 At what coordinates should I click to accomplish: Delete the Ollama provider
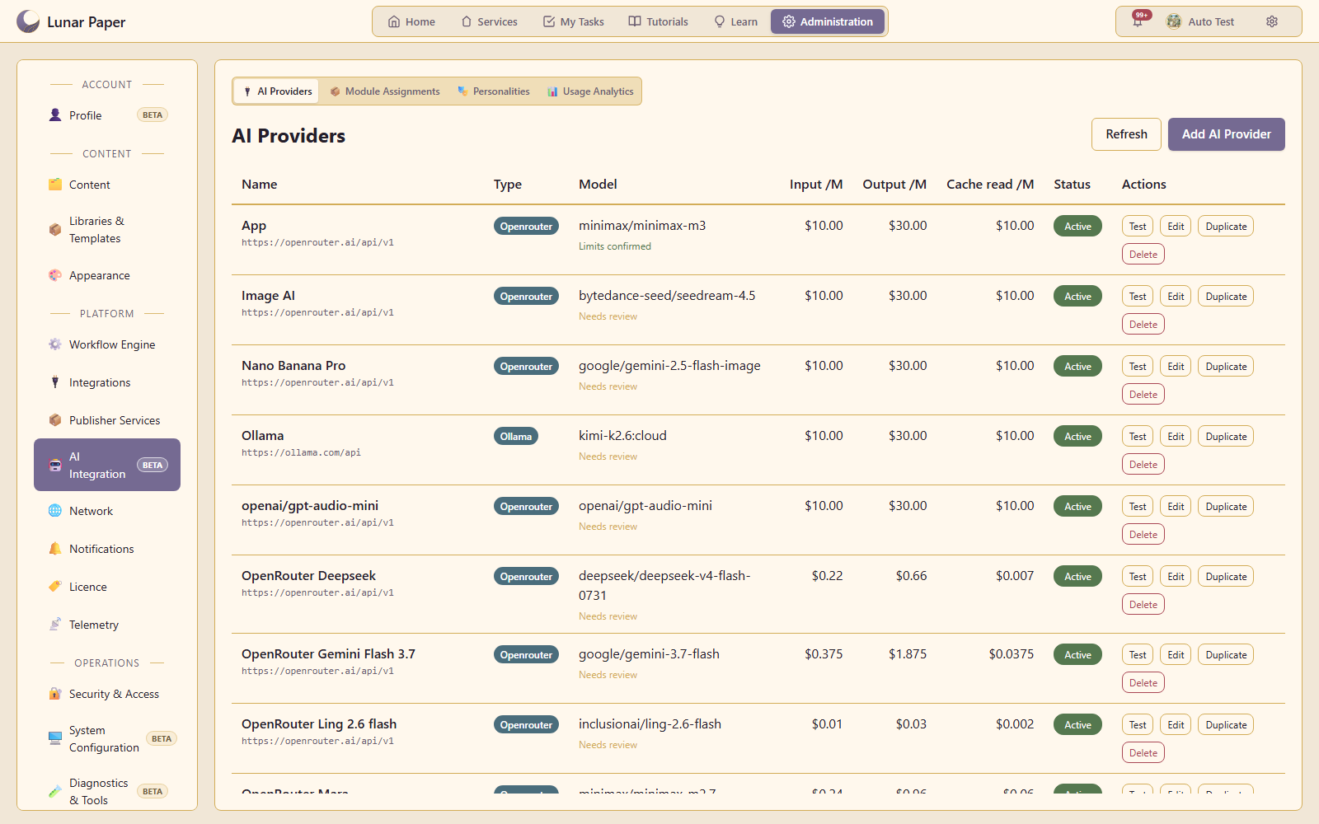click(x=1143, y=465)
